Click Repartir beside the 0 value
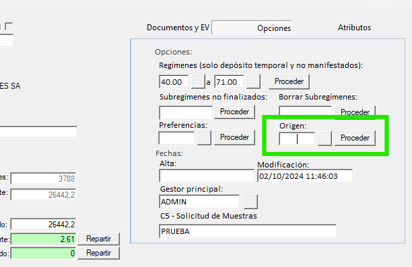412x267 pixels. pyautogui.click(x=98, y=253)
